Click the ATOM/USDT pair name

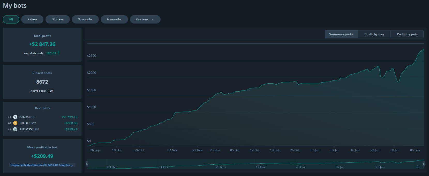tap(27, 117)
